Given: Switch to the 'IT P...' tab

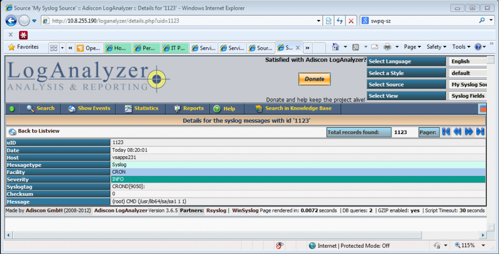Looking at the screenshot, I should (x=175, y=48).
